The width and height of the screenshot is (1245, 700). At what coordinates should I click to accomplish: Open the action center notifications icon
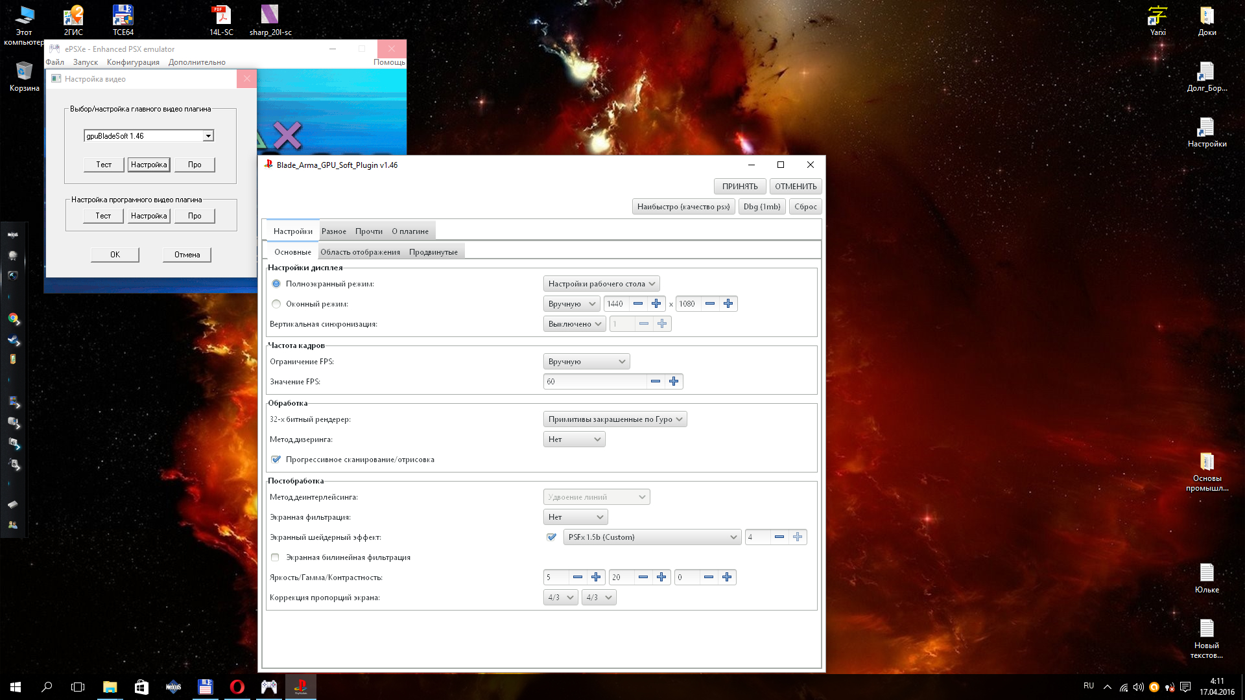click(x=1185, y=687)
